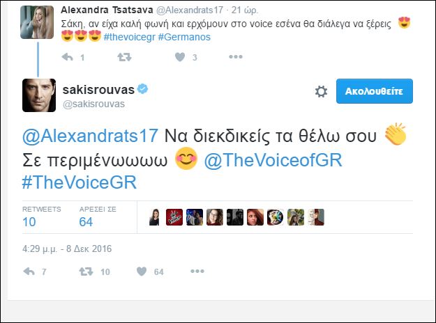Reply to Alexandra Tsatsava's tweet
The width and height of the screenshot is (436, 323).
pyautogui.click(x=67, y=57)
